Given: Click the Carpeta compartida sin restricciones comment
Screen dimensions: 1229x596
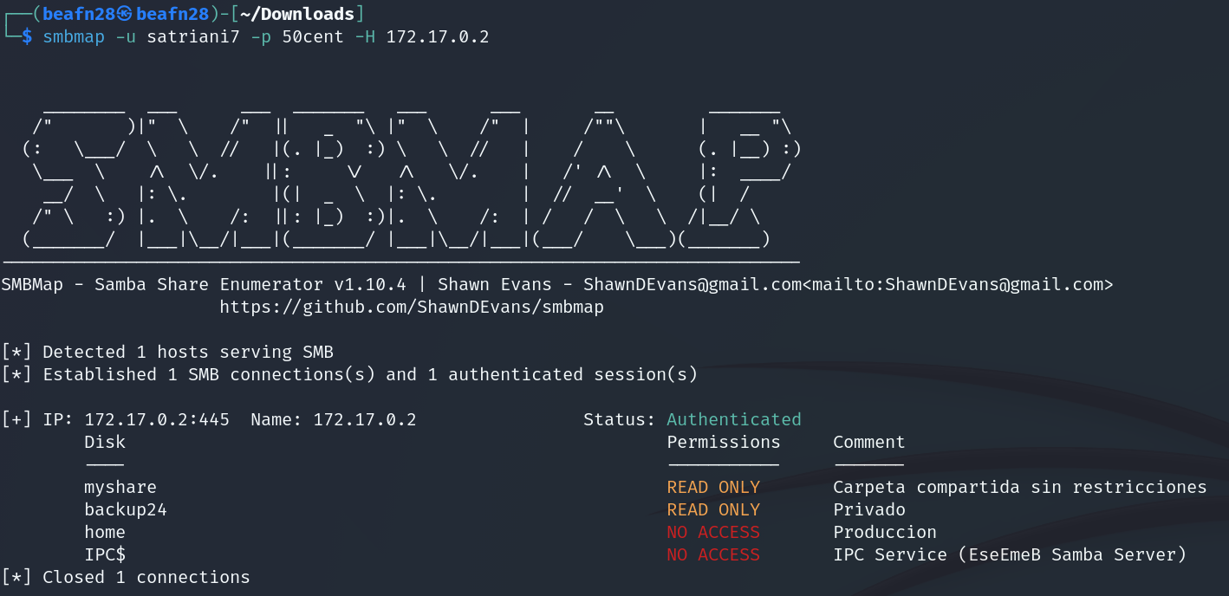Looking at the screenshot, I should [1020, 487].
